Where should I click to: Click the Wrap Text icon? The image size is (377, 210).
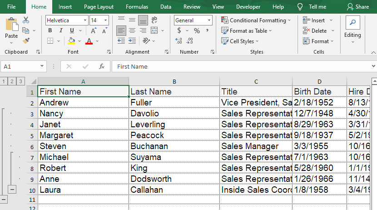(154, 20)
